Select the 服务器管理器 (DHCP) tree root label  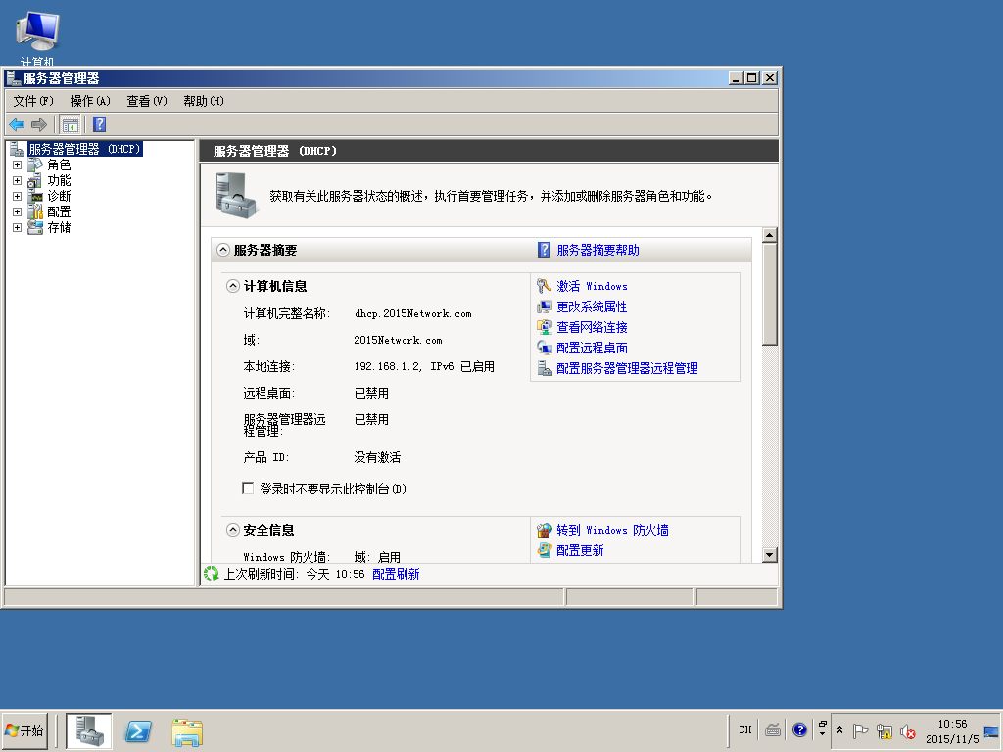pyautogui.click(x=84, y=149)
